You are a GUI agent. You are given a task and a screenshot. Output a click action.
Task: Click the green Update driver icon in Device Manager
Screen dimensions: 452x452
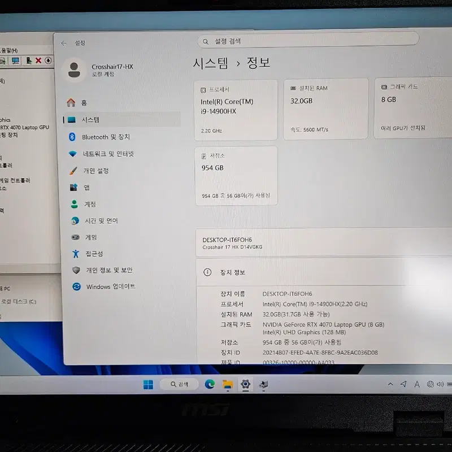click(29, 60)
